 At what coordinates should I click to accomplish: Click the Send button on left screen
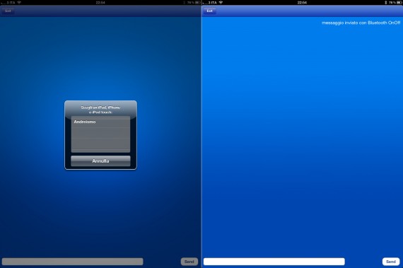189,262
